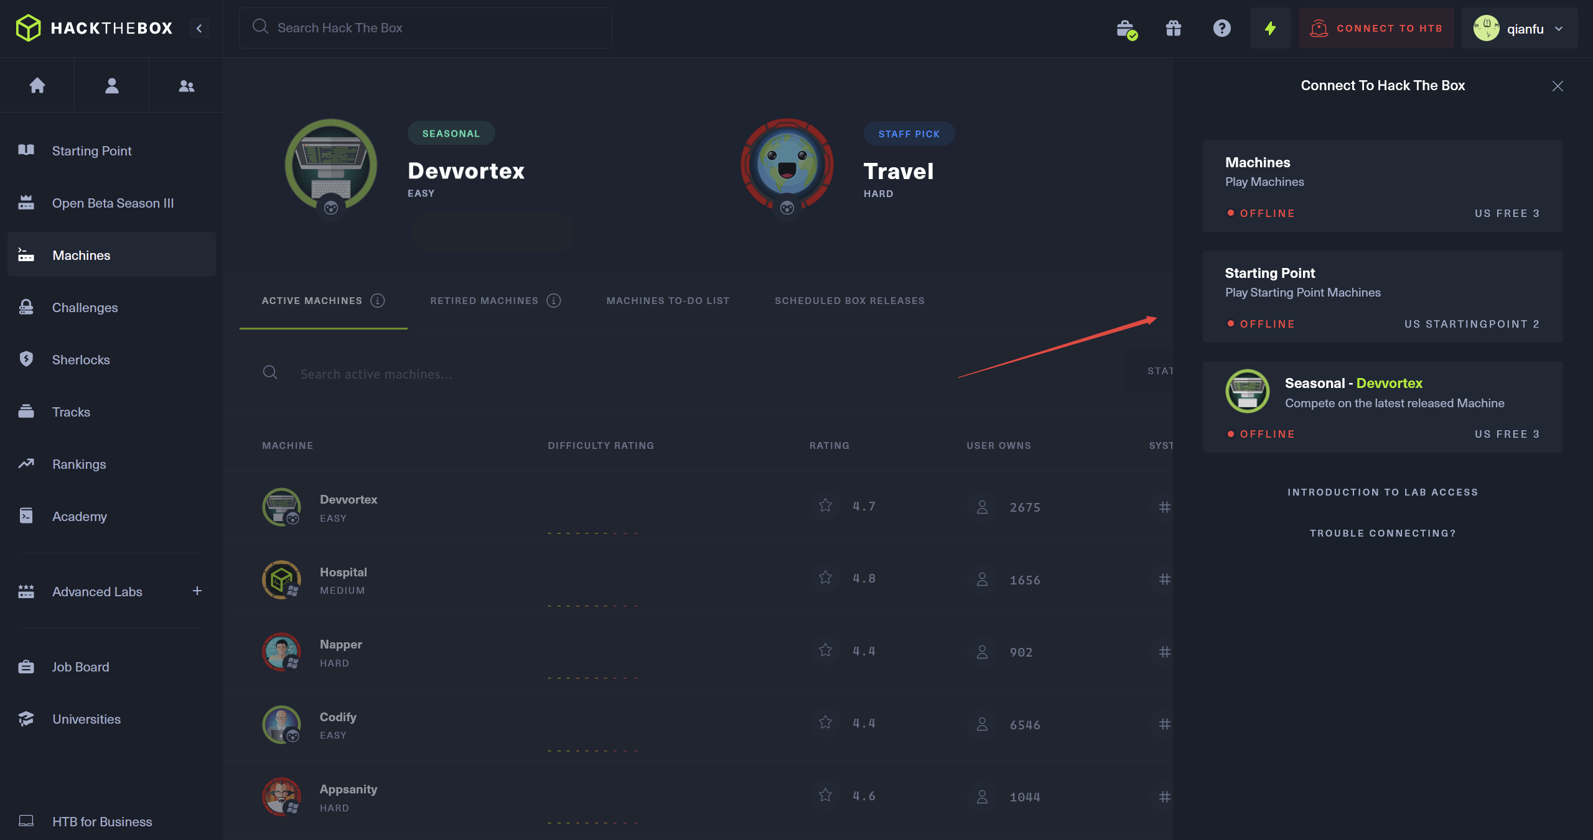The height and width of the screenshot is (840, 1593).
Task: Click the home icon in sidebar
Action: click(x=37, y=85)
